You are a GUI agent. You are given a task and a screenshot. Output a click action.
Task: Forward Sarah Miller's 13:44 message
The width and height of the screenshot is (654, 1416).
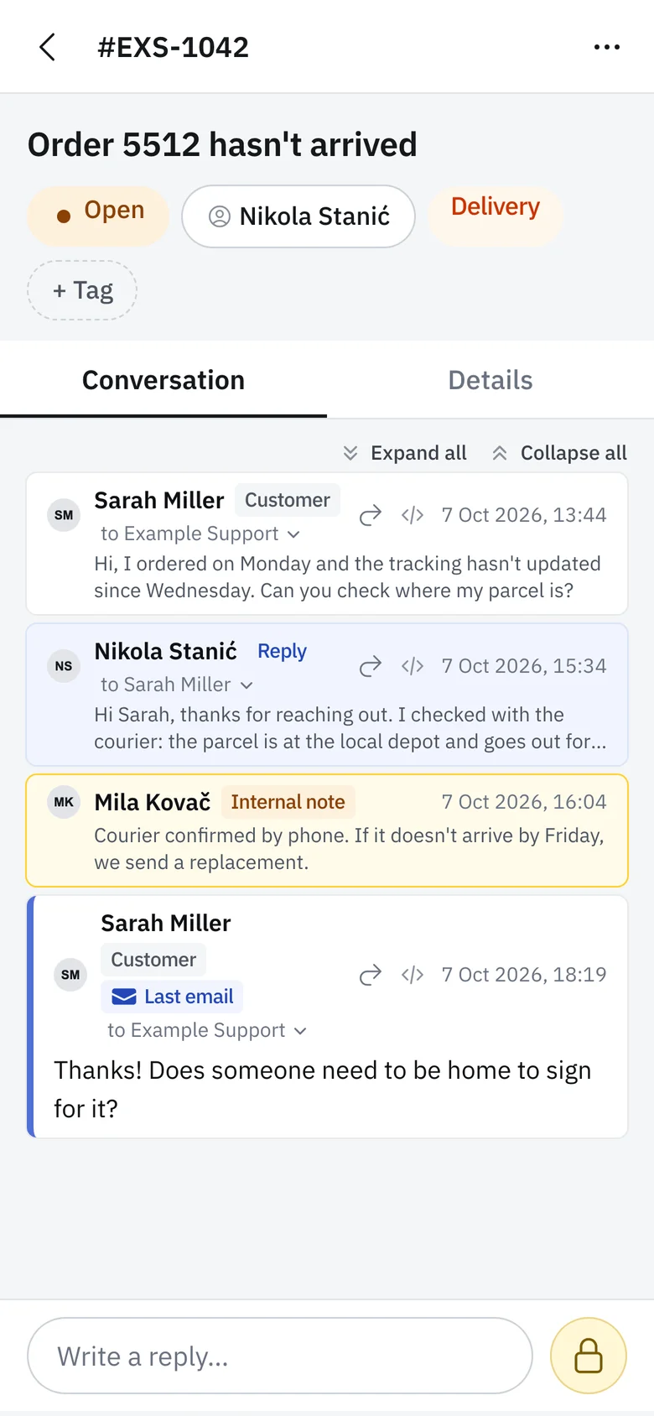tap(371, 515)
